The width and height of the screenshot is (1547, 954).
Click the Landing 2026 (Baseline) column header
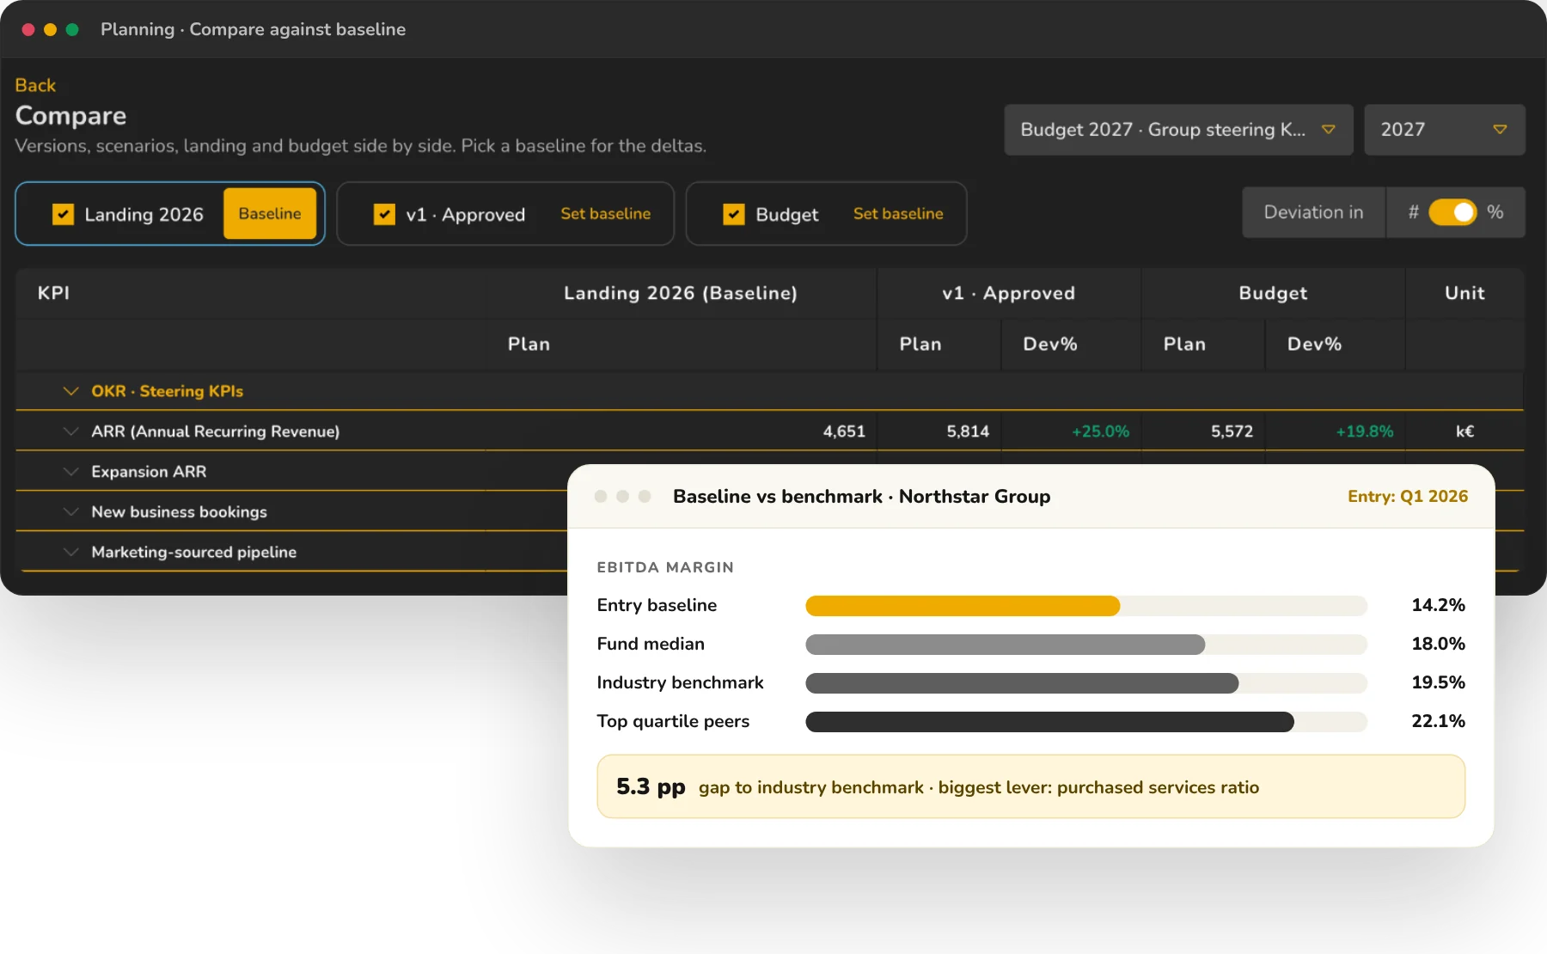click(681, 293)
